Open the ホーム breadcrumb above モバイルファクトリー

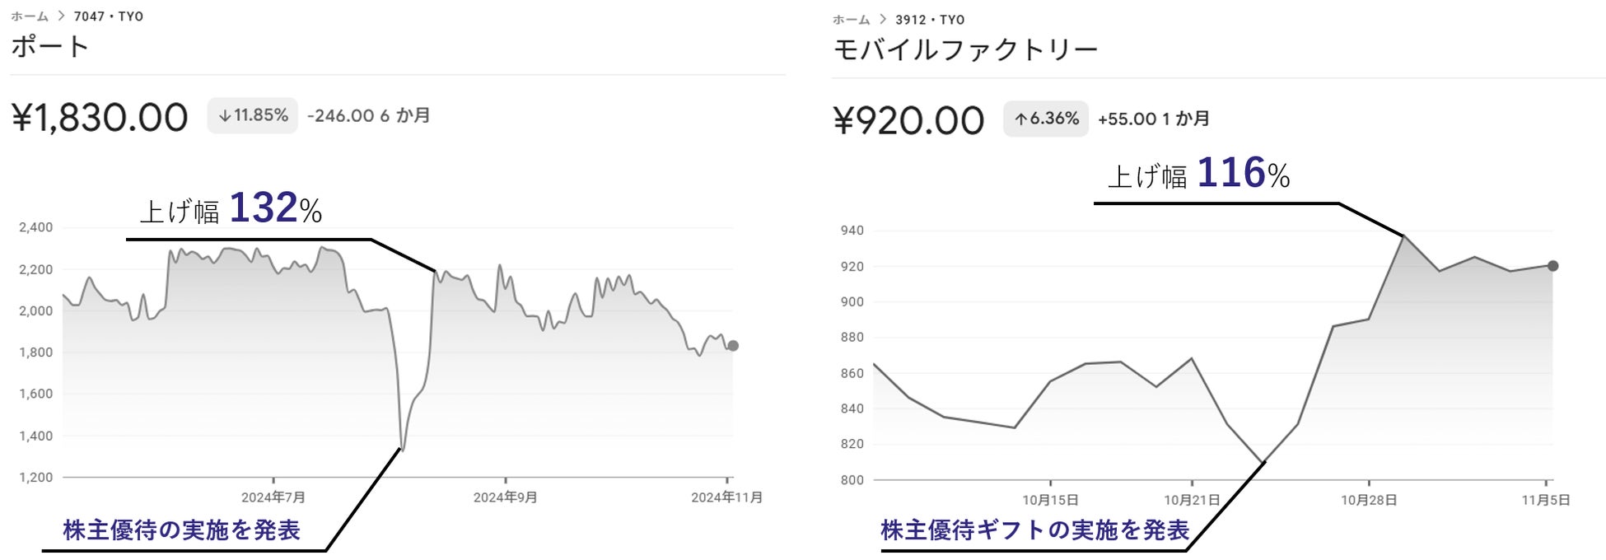click(x=851, y=20)
